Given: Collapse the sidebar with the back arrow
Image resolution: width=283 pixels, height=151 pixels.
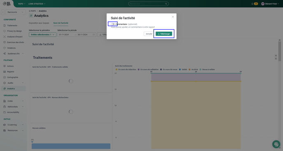Looking at the screenshot, I should 3,12.
